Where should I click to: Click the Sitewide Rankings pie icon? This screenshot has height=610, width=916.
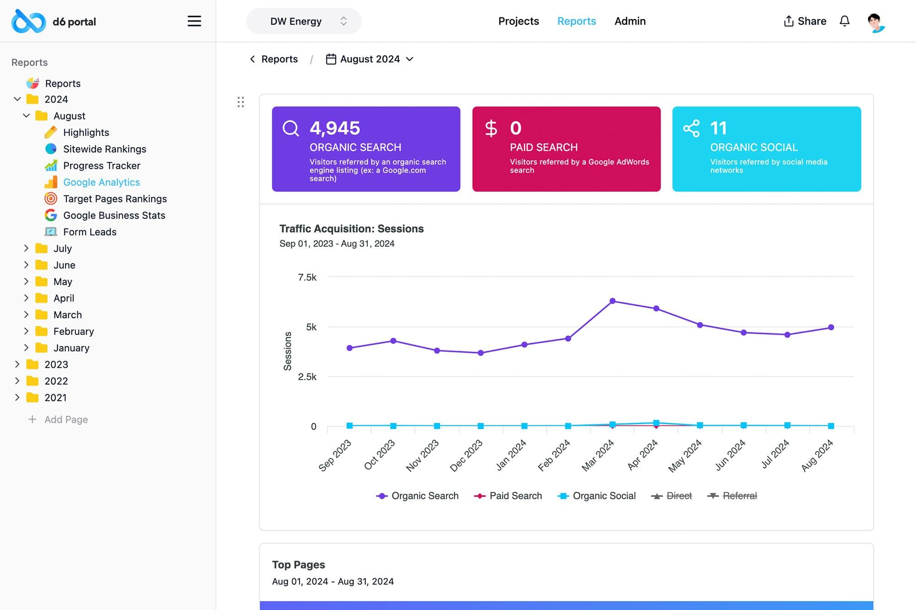(x=50, y=149)
